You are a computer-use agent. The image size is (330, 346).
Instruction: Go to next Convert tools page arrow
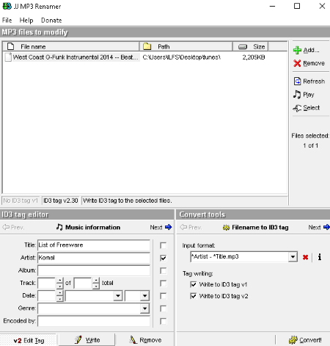tap(326, 227)
